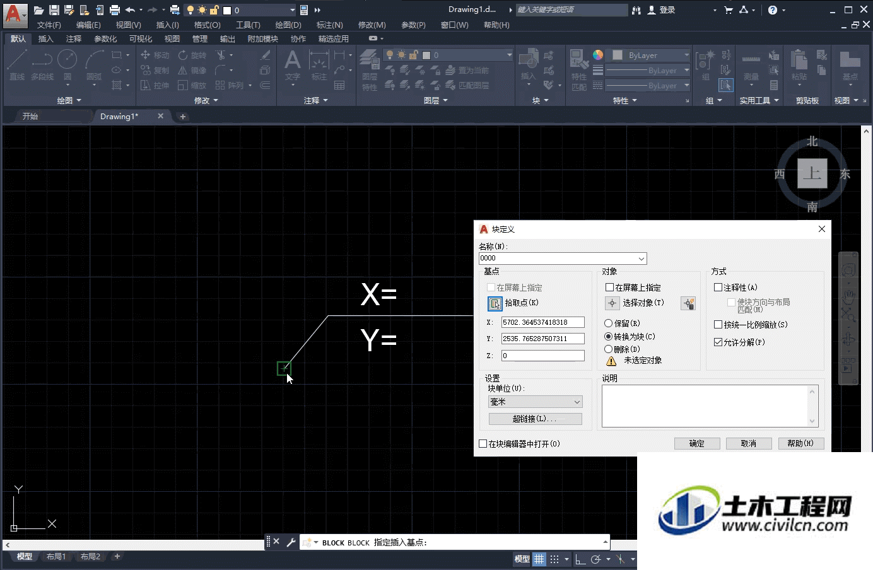
Task: Click the layer 0 color swatch
Action: pos(426,55)
